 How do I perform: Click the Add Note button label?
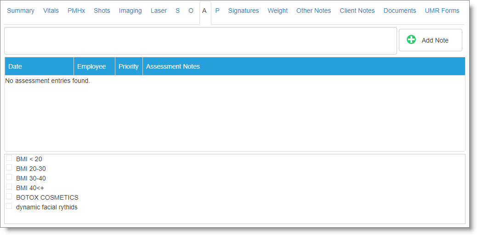coord(435,40)
